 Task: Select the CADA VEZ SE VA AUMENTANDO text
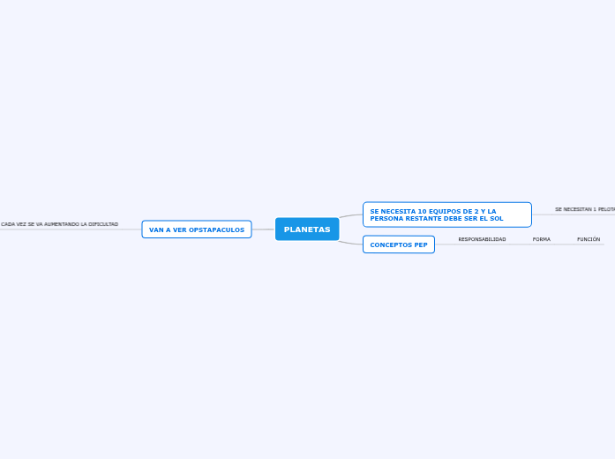click(60, 224)
